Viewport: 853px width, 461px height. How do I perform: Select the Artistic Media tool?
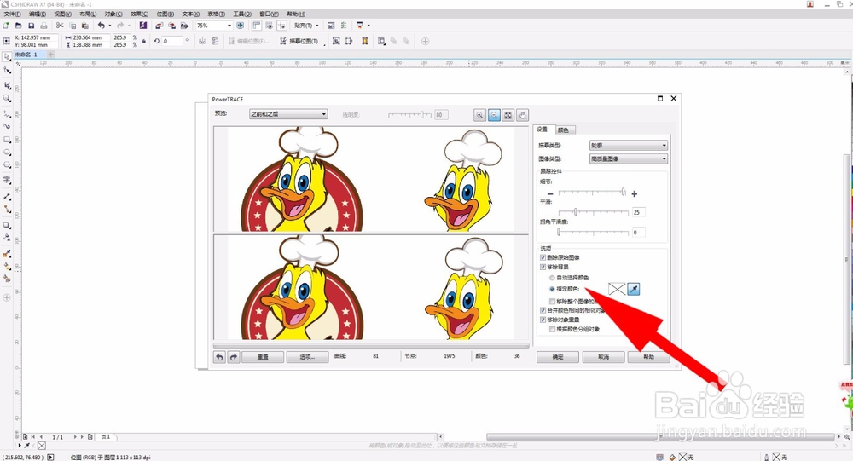tap(7, 126)
